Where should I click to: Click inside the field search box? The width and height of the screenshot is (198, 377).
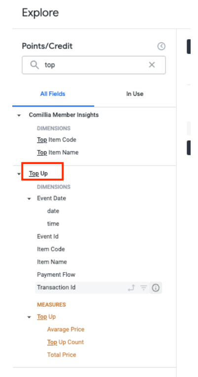tap(94, 65)
